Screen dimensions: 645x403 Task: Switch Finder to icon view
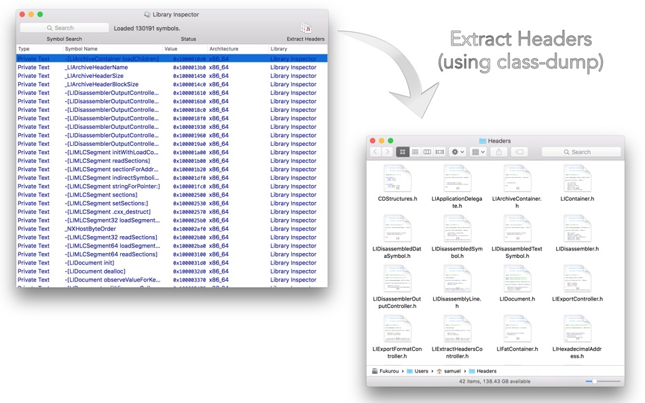(403, 152)
